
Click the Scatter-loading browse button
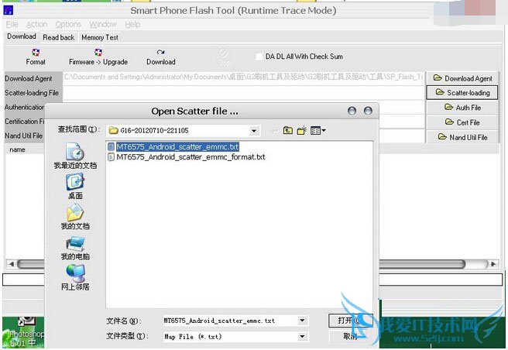point(462,93)
